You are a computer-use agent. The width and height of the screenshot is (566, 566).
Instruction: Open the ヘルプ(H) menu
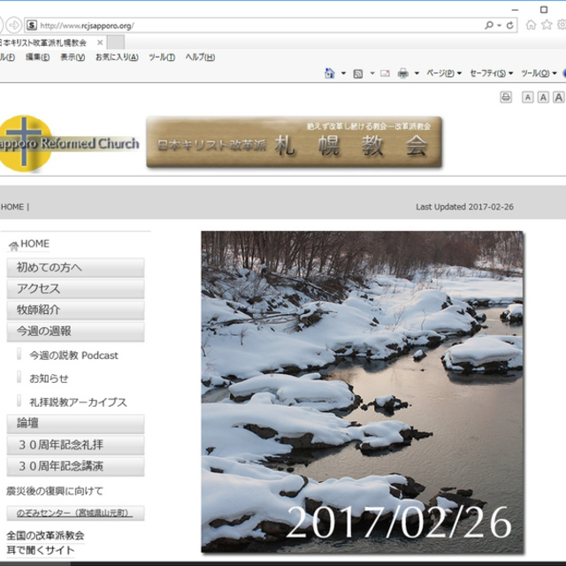[200, 57]
